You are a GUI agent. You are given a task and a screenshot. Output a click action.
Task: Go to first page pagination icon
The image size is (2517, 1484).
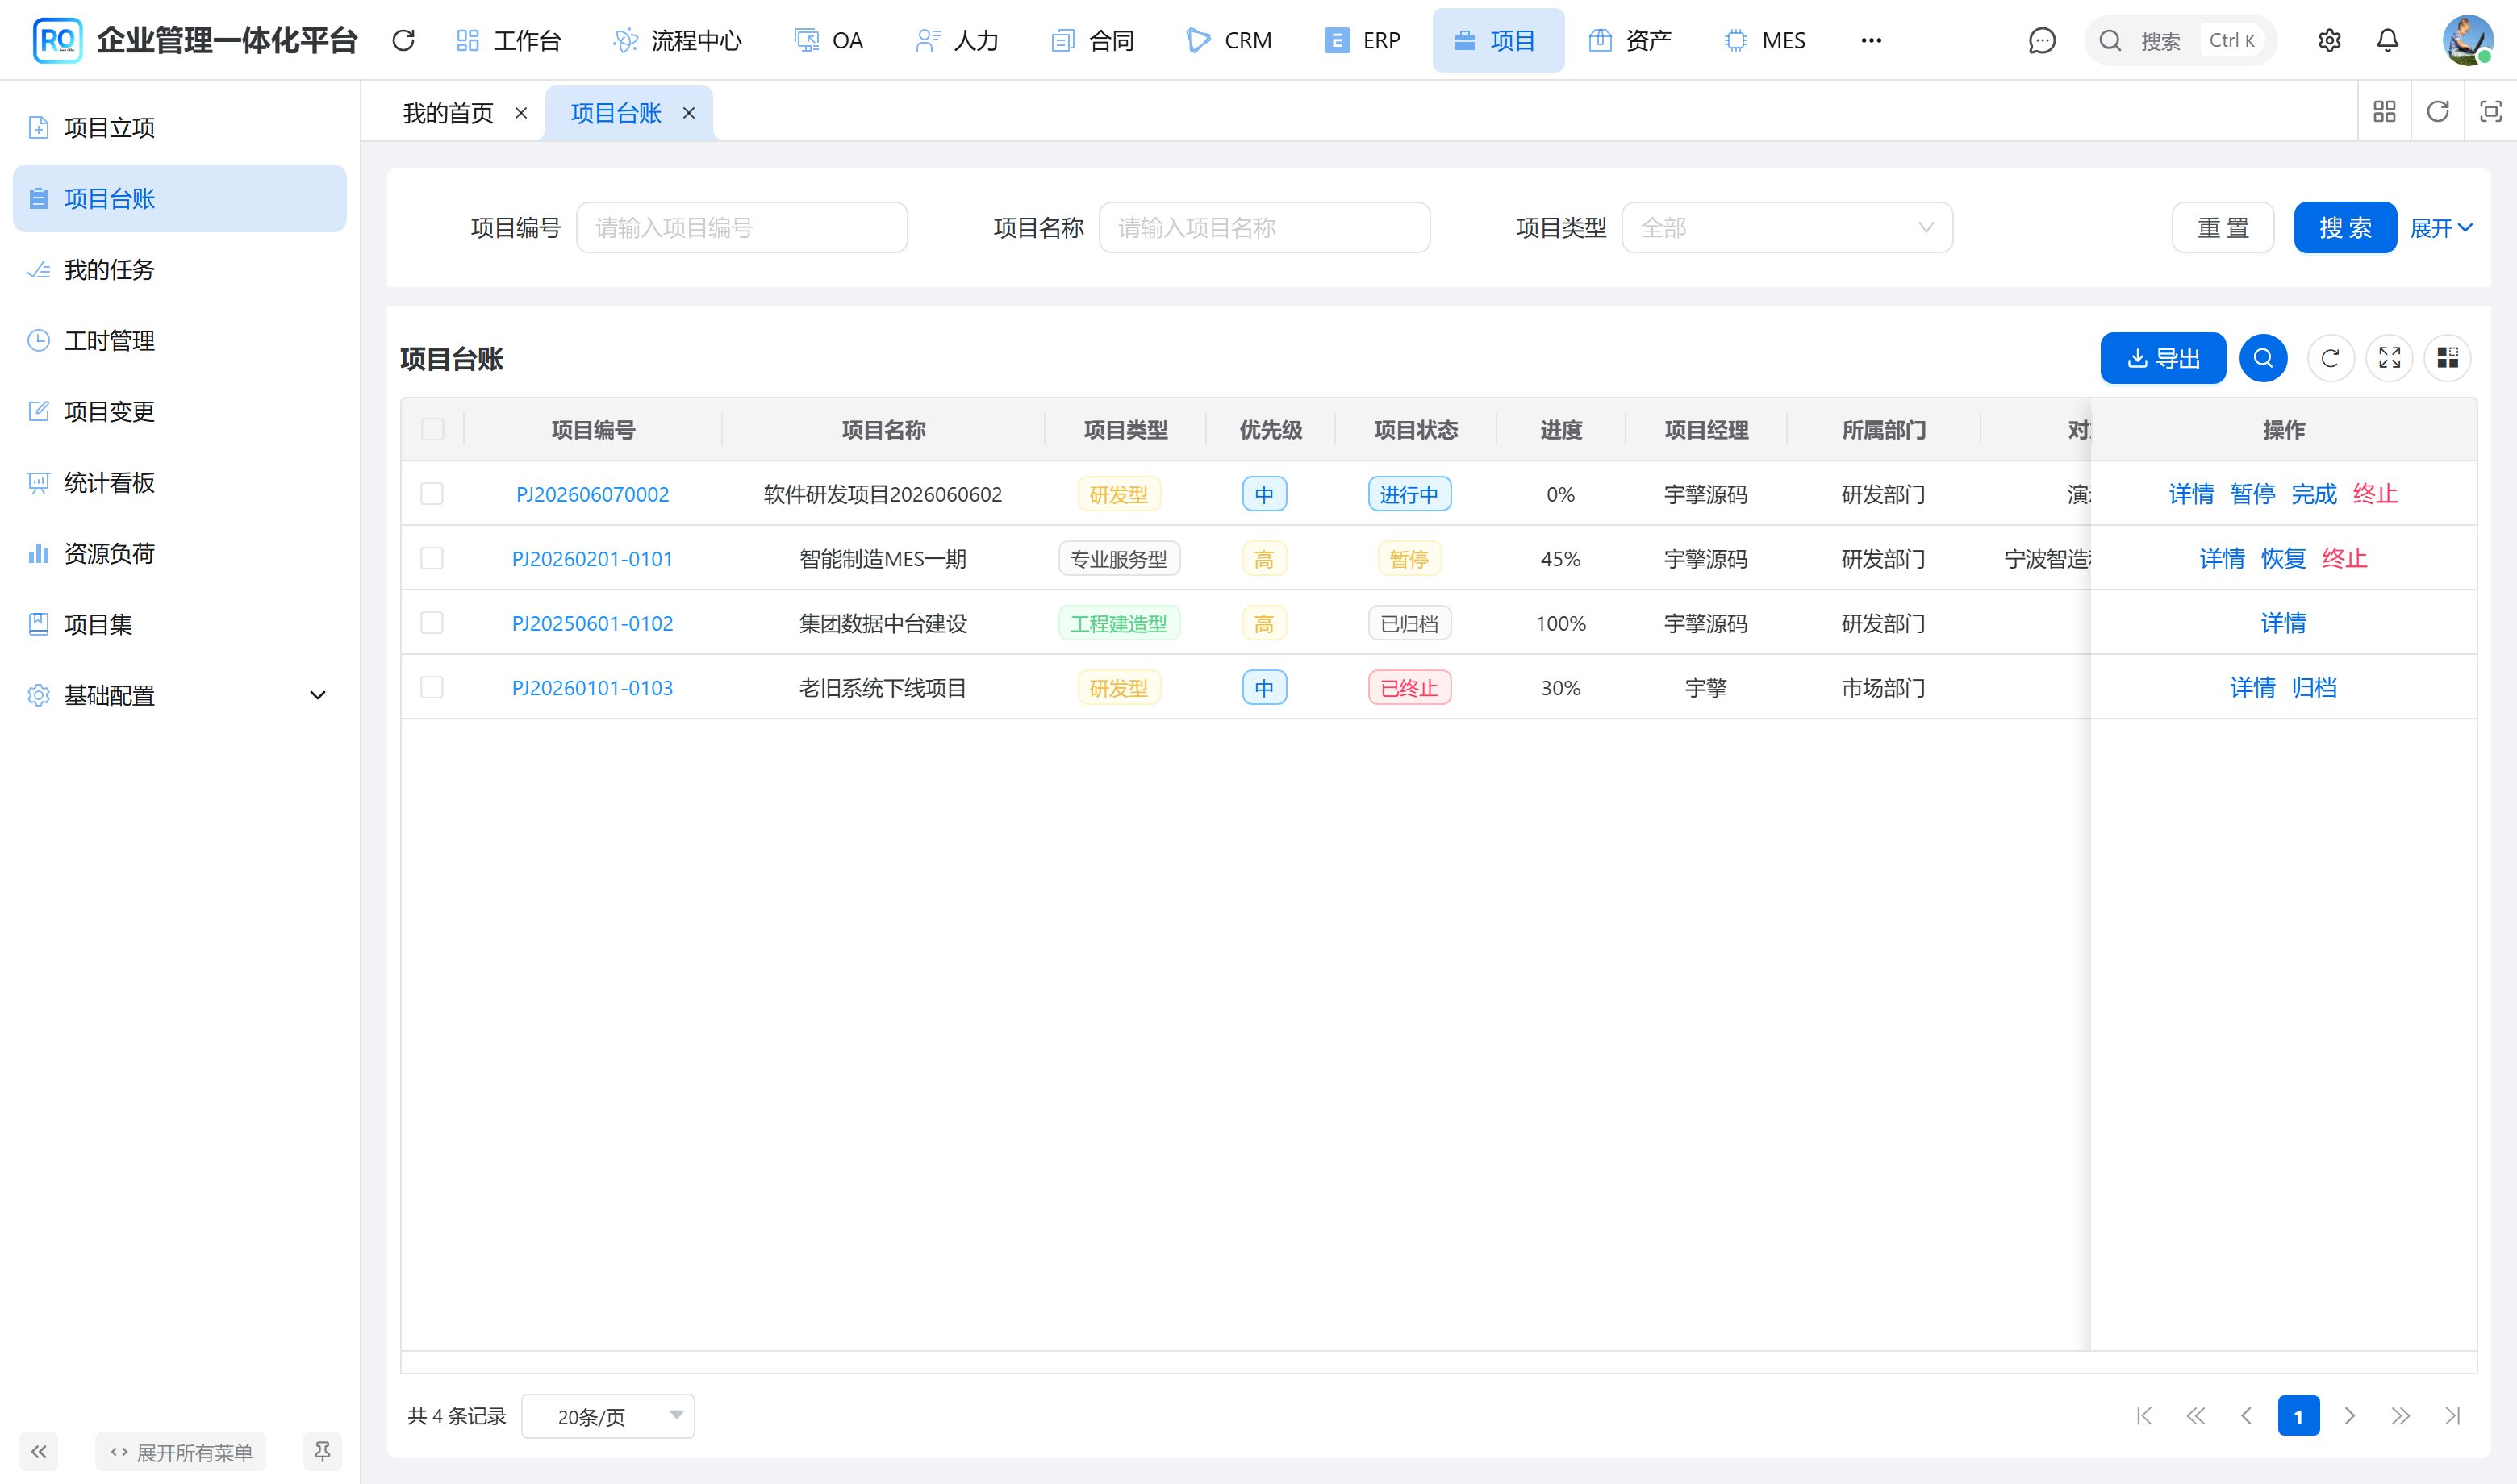(x=2144, y=1416)
